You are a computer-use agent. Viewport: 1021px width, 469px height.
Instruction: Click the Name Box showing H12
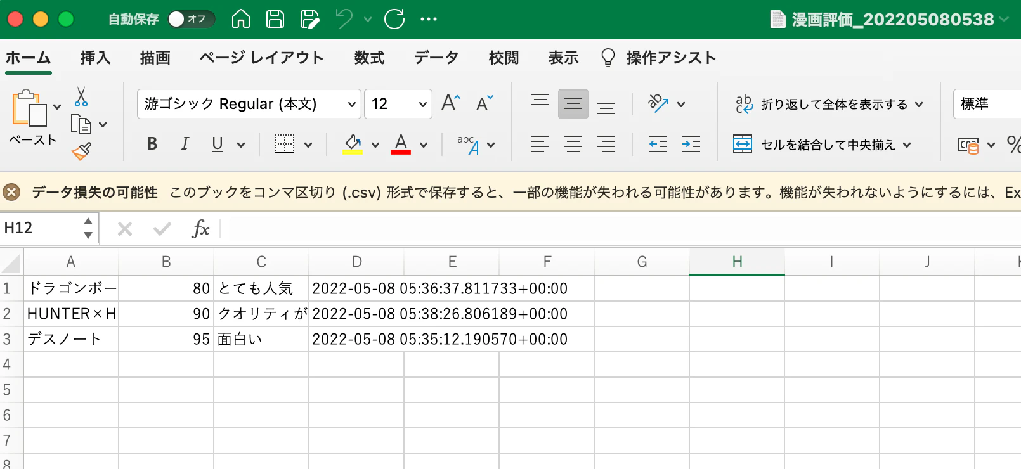39,228
